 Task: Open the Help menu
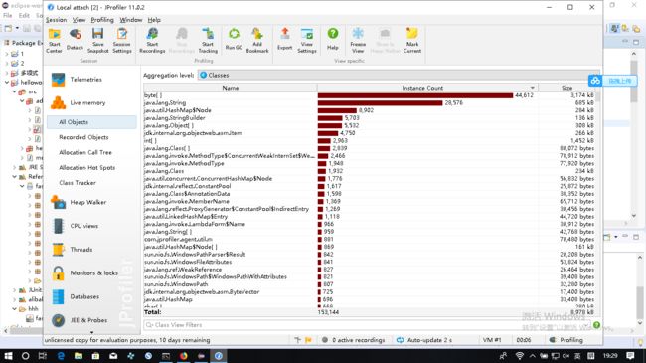tap(154, 20)
